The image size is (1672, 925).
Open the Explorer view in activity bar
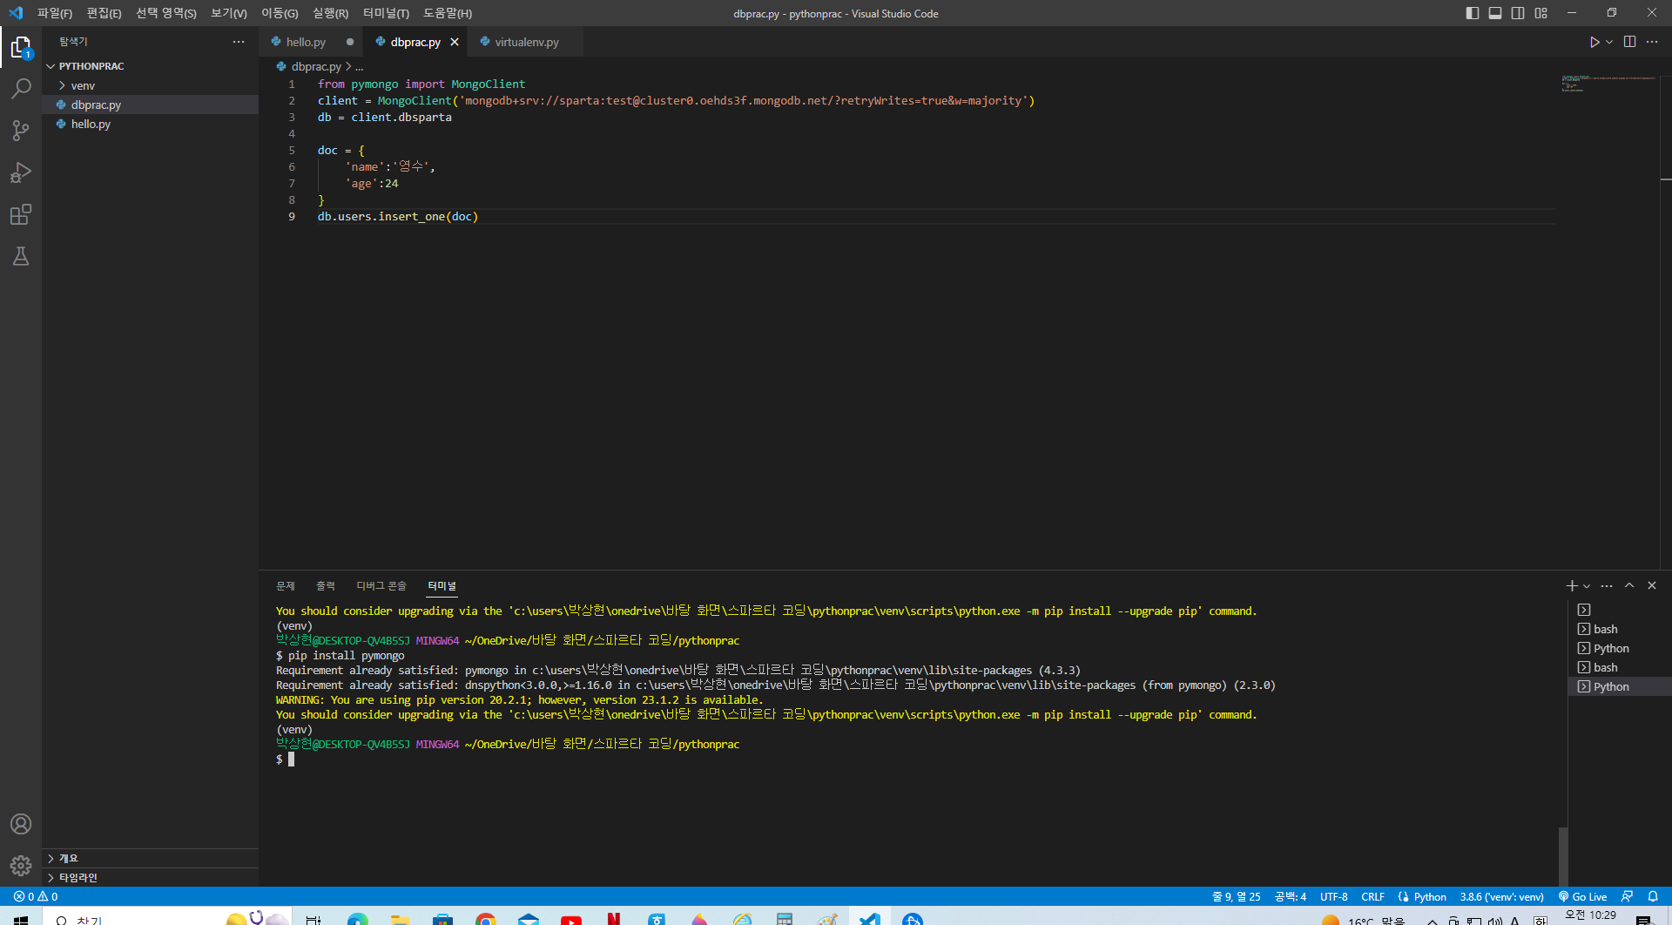[21, 47]
